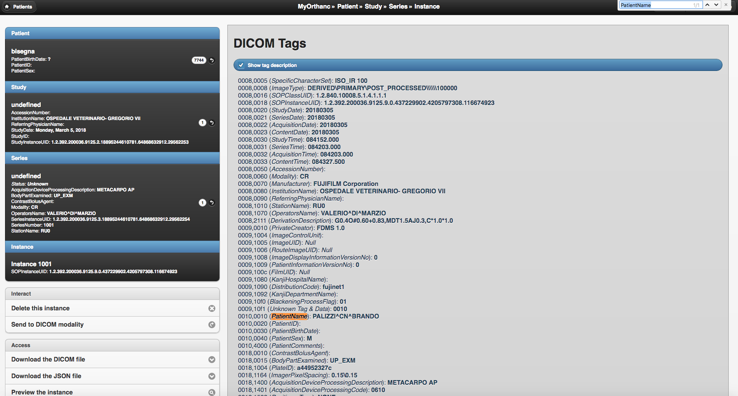Click the find-previous up arrow in the search bar

pyautogui.click(x=707, y=5)
